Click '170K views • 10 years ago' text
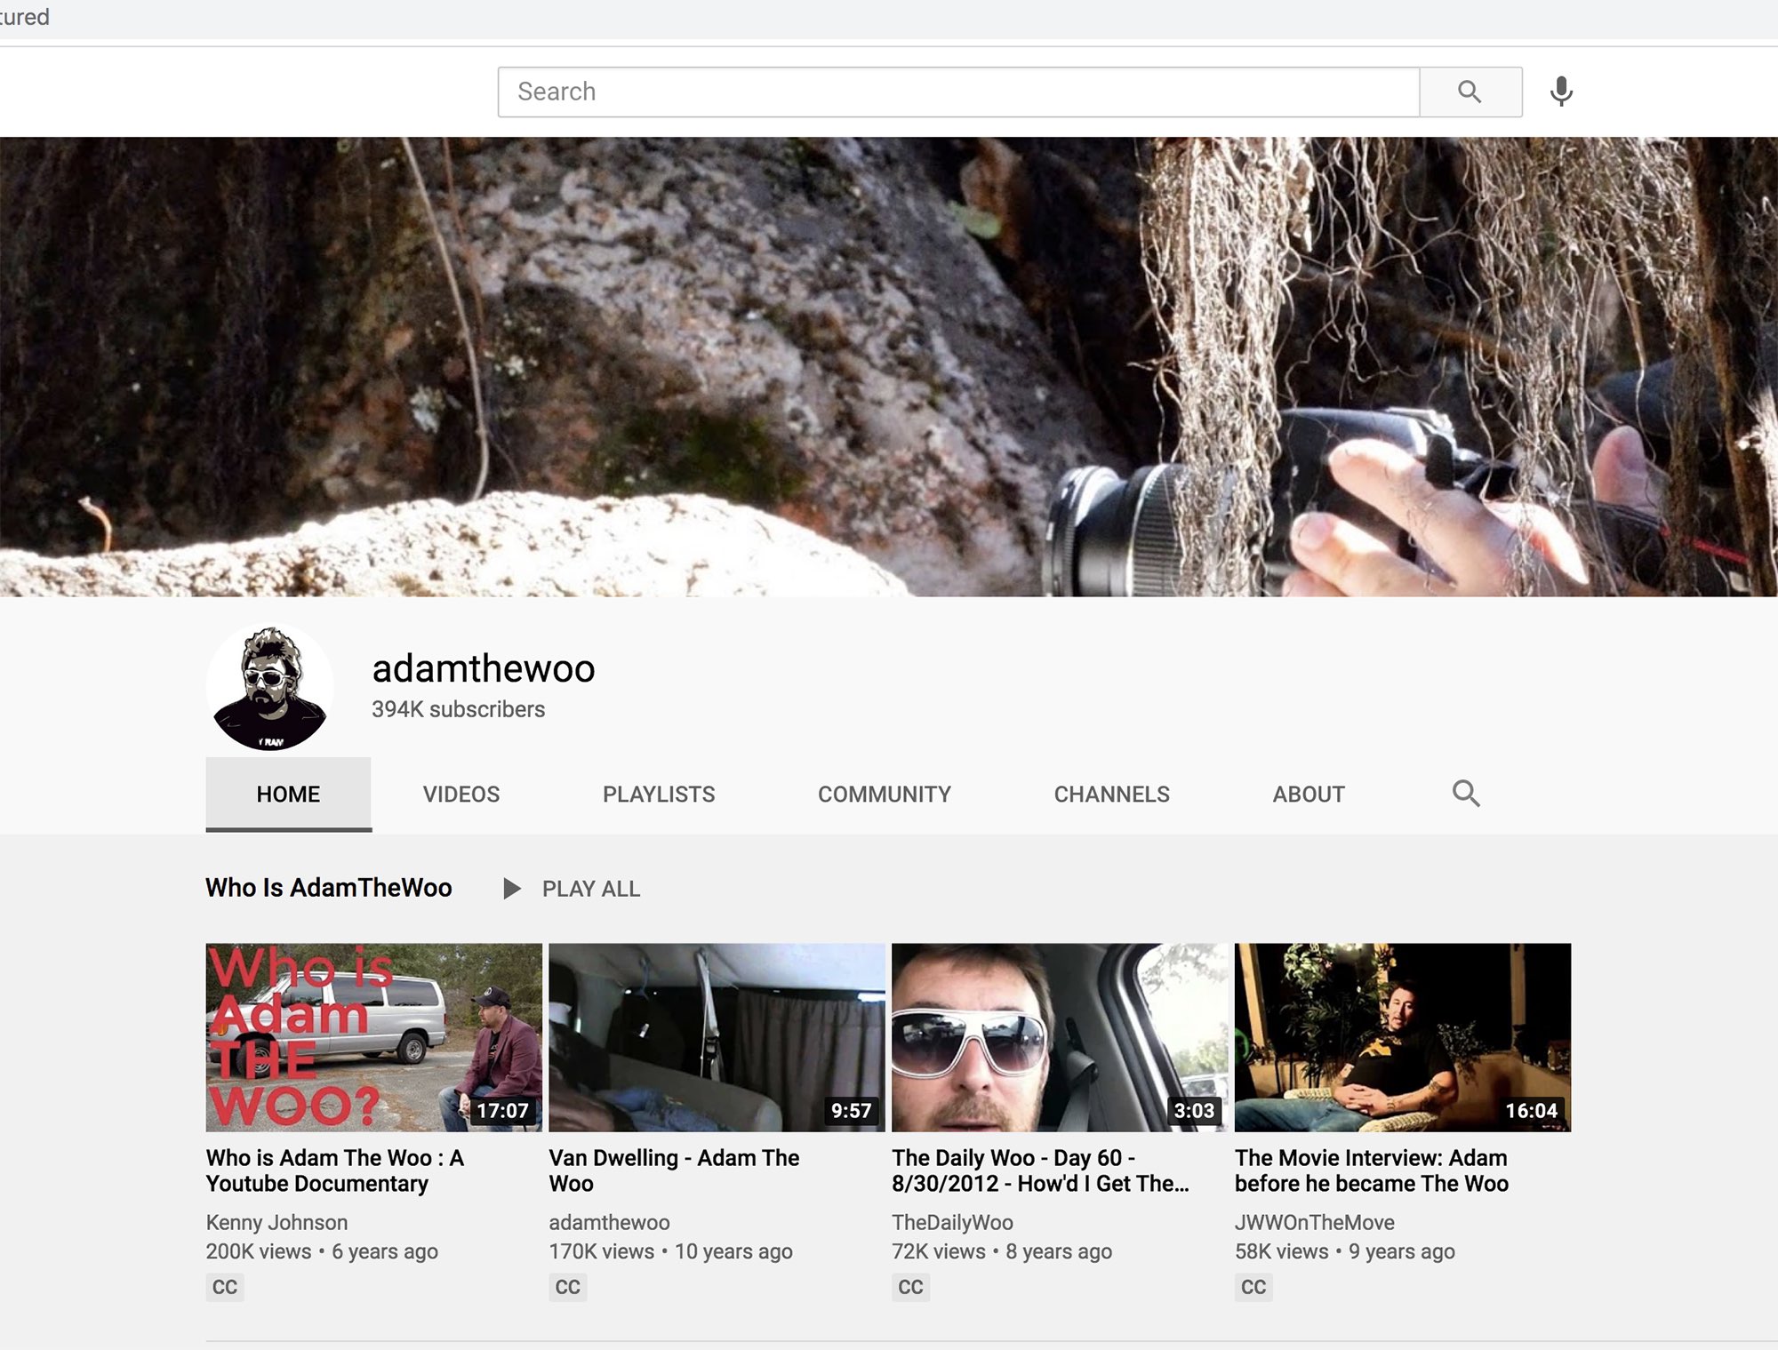This screenshot has width=1778, height=1350. (671, 1251)
